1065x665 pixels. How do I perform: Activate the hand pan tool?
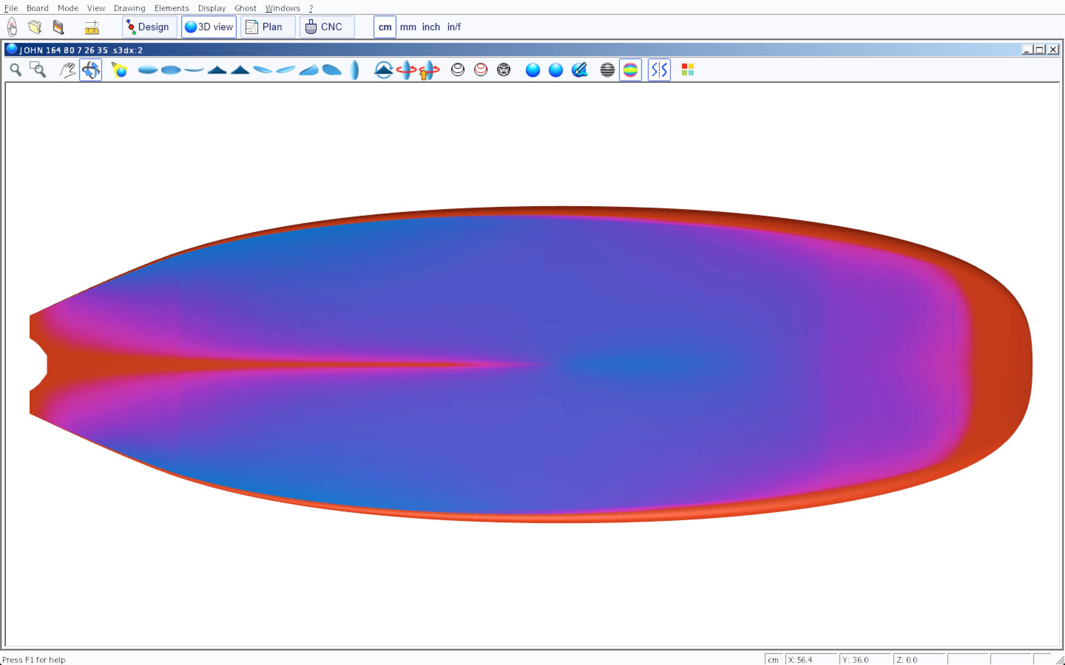67,70
